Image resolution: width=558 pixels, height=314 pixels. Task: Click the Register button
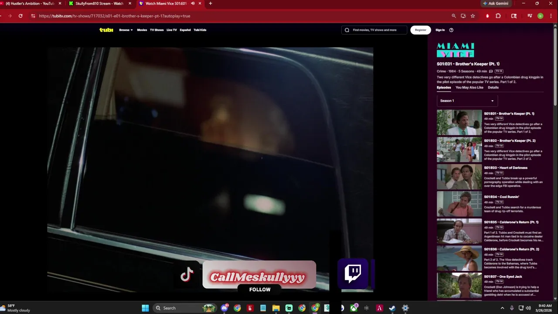coord(421,30)
